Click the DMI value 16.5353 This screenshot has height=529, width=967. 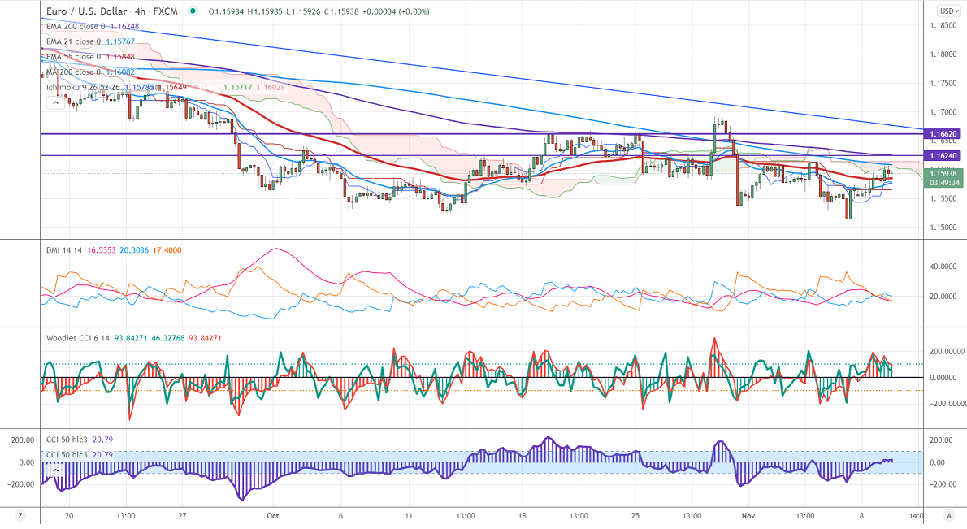pos(101,250)
